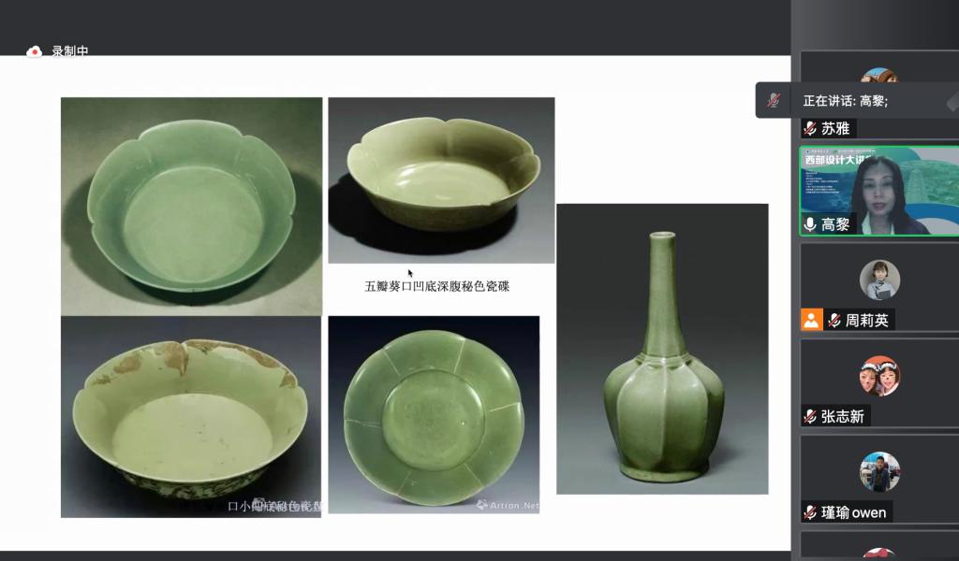Select 周莉英's round avatar
This screenshot has width=959, height=561.
tap(879, 280)
